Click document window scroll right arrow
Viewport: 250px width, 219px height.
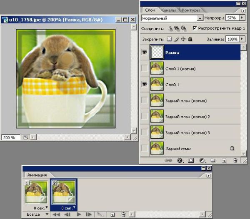point(127,137)
